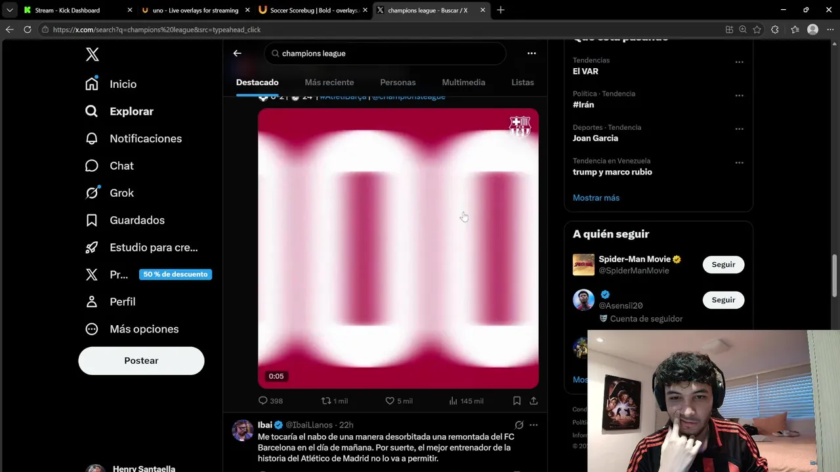Open the @IbaiLlanos handle link
The image size is (840, 472).
pos(309,425)
